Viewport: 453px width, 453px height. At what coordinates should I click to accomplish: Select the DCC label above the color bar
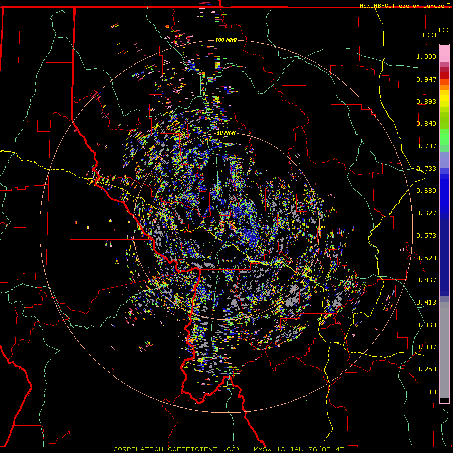[442, 30]
